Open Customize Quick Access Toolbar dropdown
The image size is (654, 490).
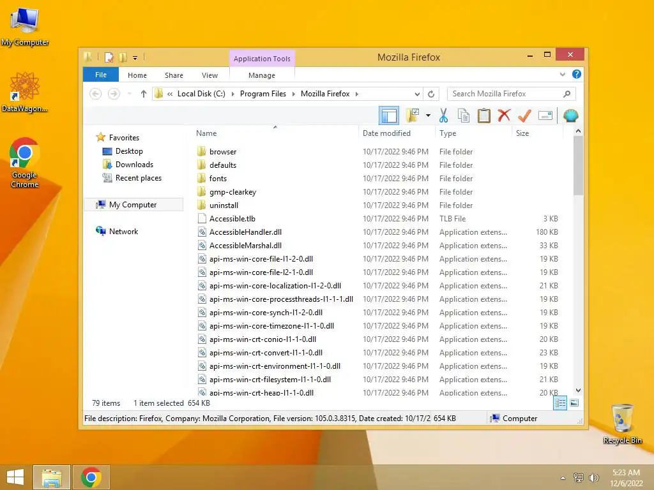(135, 58)
